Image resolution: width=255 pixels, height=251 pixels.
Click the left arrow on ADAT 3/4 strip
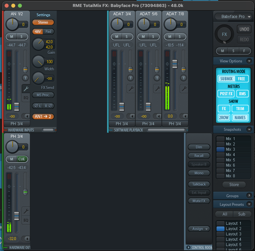click(131, 116)
